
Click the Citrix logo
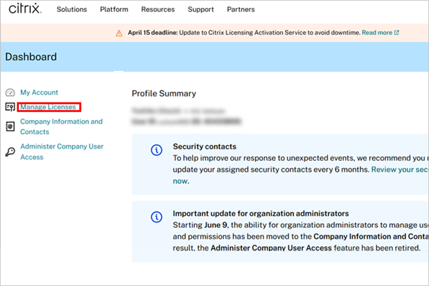click(24, 9)
